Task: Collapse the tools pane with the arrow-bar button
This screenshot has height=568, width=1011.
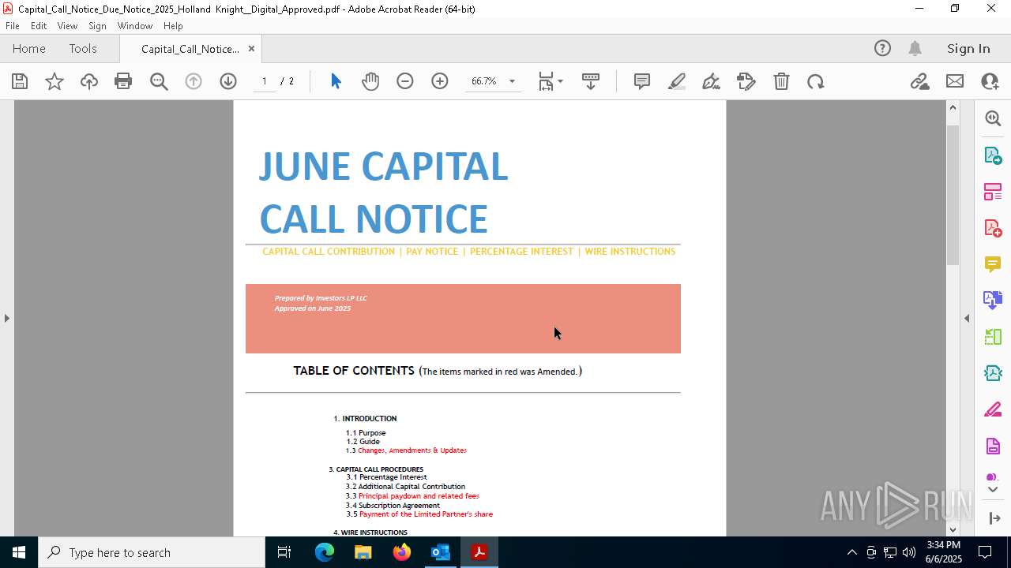Action: [993, 518]
